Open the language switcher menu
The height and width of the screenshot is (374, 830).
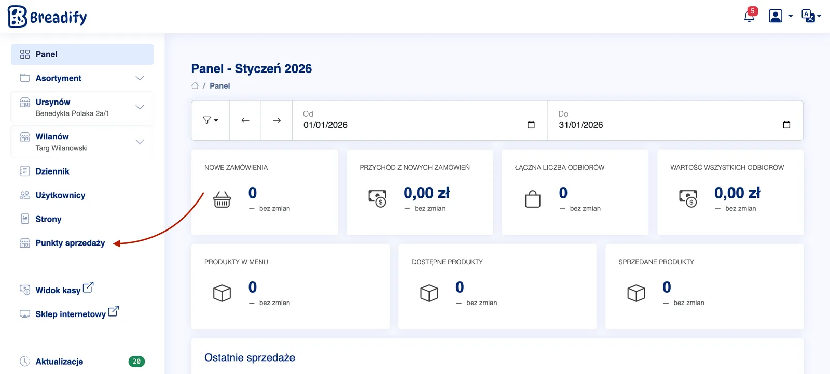tap(811, 16)
